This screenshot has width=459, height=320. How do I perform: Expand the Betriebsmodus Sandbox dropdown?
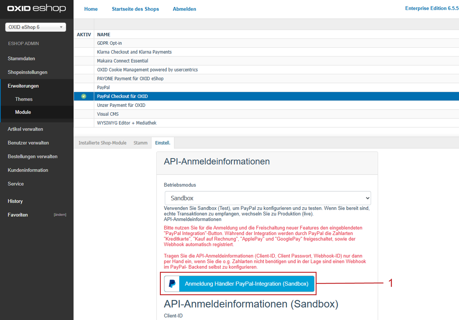coord(267,198)
